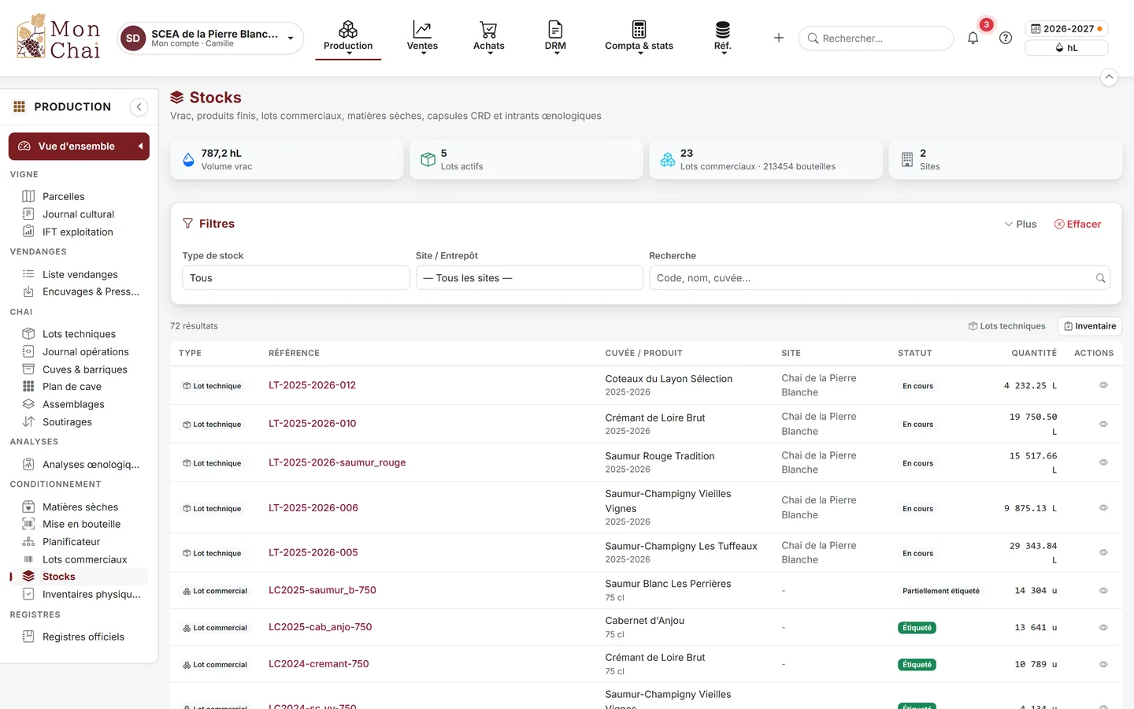The image size is (1134, 709).
Task: View details eye for LC2025-cab_anjo-750
Action: [1103, 628]
